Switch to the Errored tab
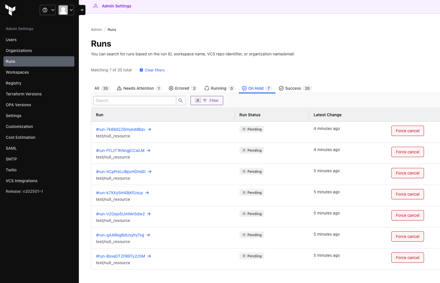The image size is (440, 283). [183, 88]
